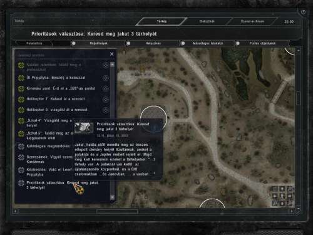Click the map vertical scrollbar thumb
313x235 pixels.
299,98
